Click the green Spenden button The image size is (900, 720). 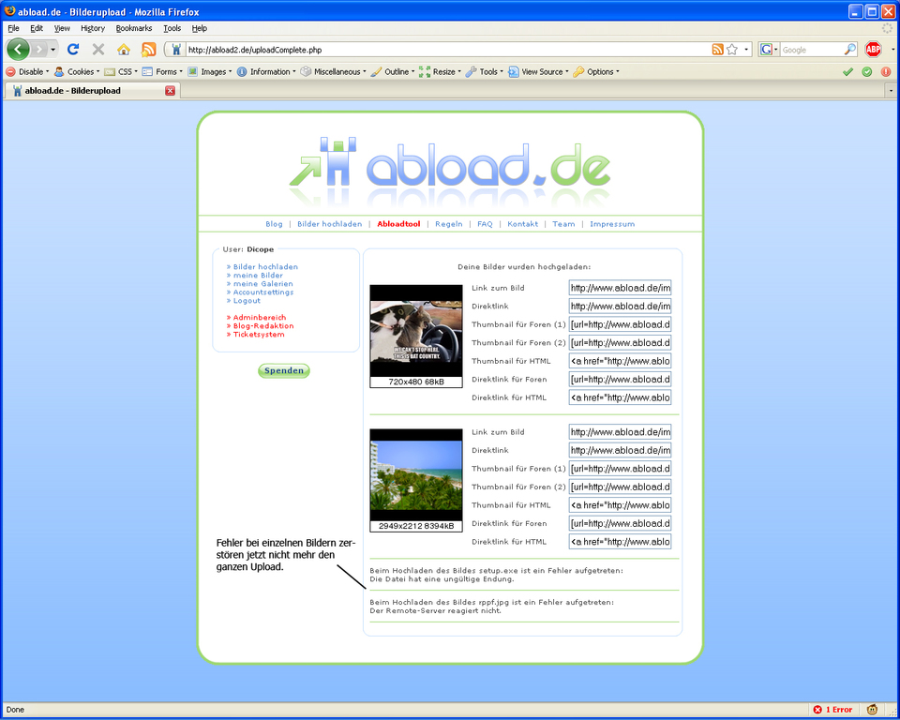tap(284, 371)
